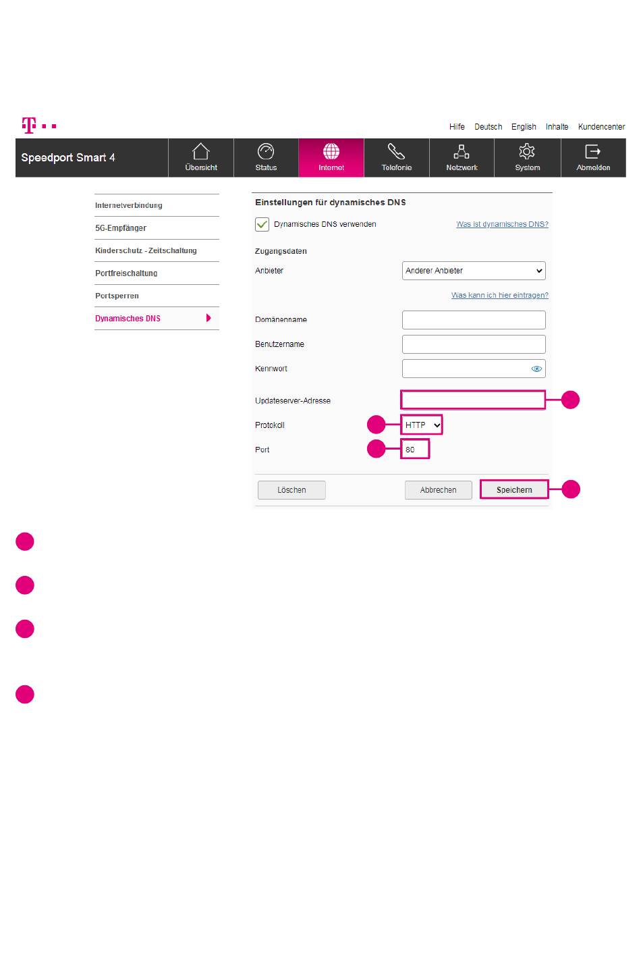Select Dynamisches DNS in sidebar
Screen dimensions: 641x962
[x=128, y=319]
